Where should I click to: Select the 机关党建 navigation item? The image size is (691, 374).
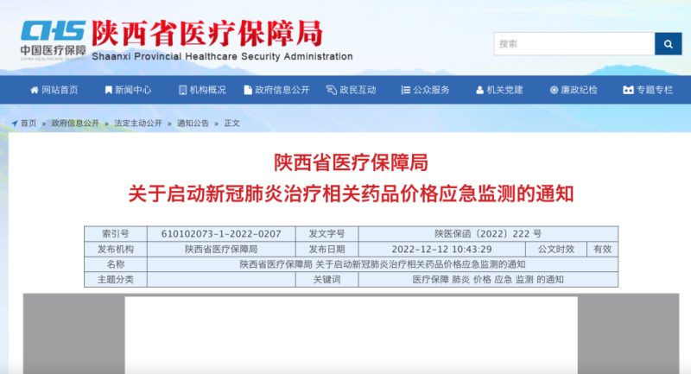[x=504, y=90]
